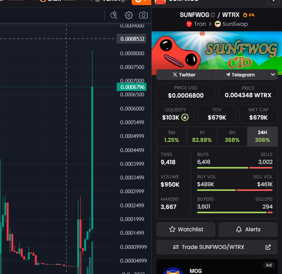The height and width of the screenshot is (274, 282).
Task: Click the Tron chain link
Action: point(196,24)
